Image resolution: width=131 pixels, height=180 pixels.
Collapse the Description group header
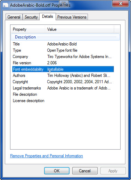coord(65,37)
